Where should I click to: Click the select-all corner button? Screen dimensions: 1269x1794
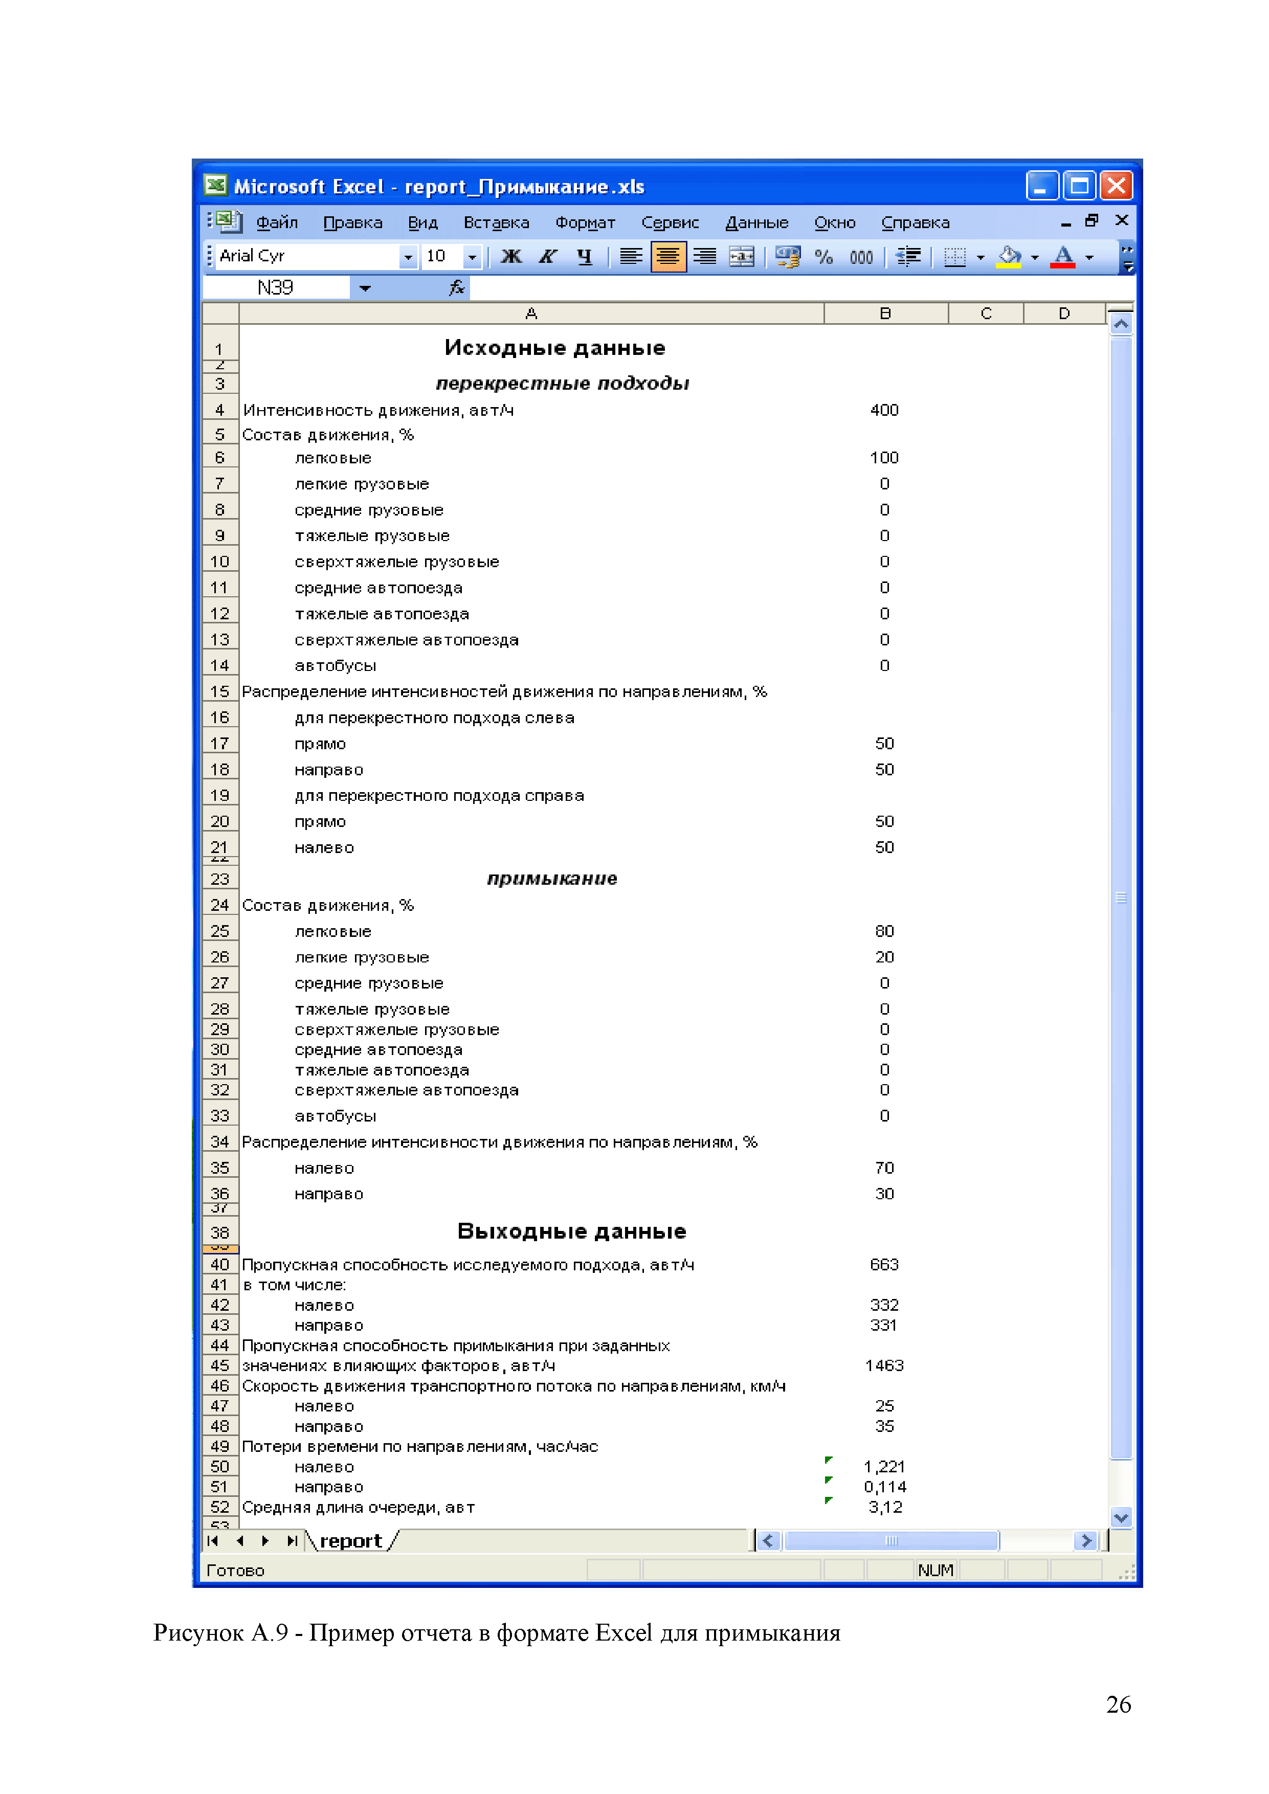pos(220,314)
